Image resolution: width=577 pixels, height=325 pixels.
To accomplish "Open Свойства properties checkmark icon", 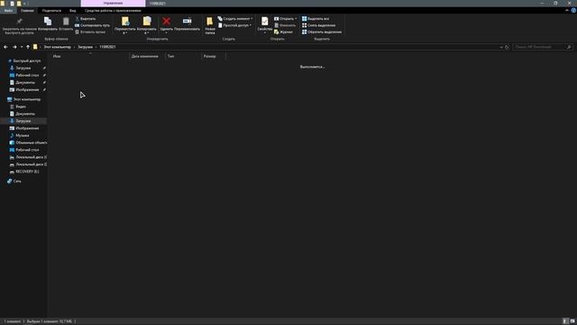I will tap(264, 22).
